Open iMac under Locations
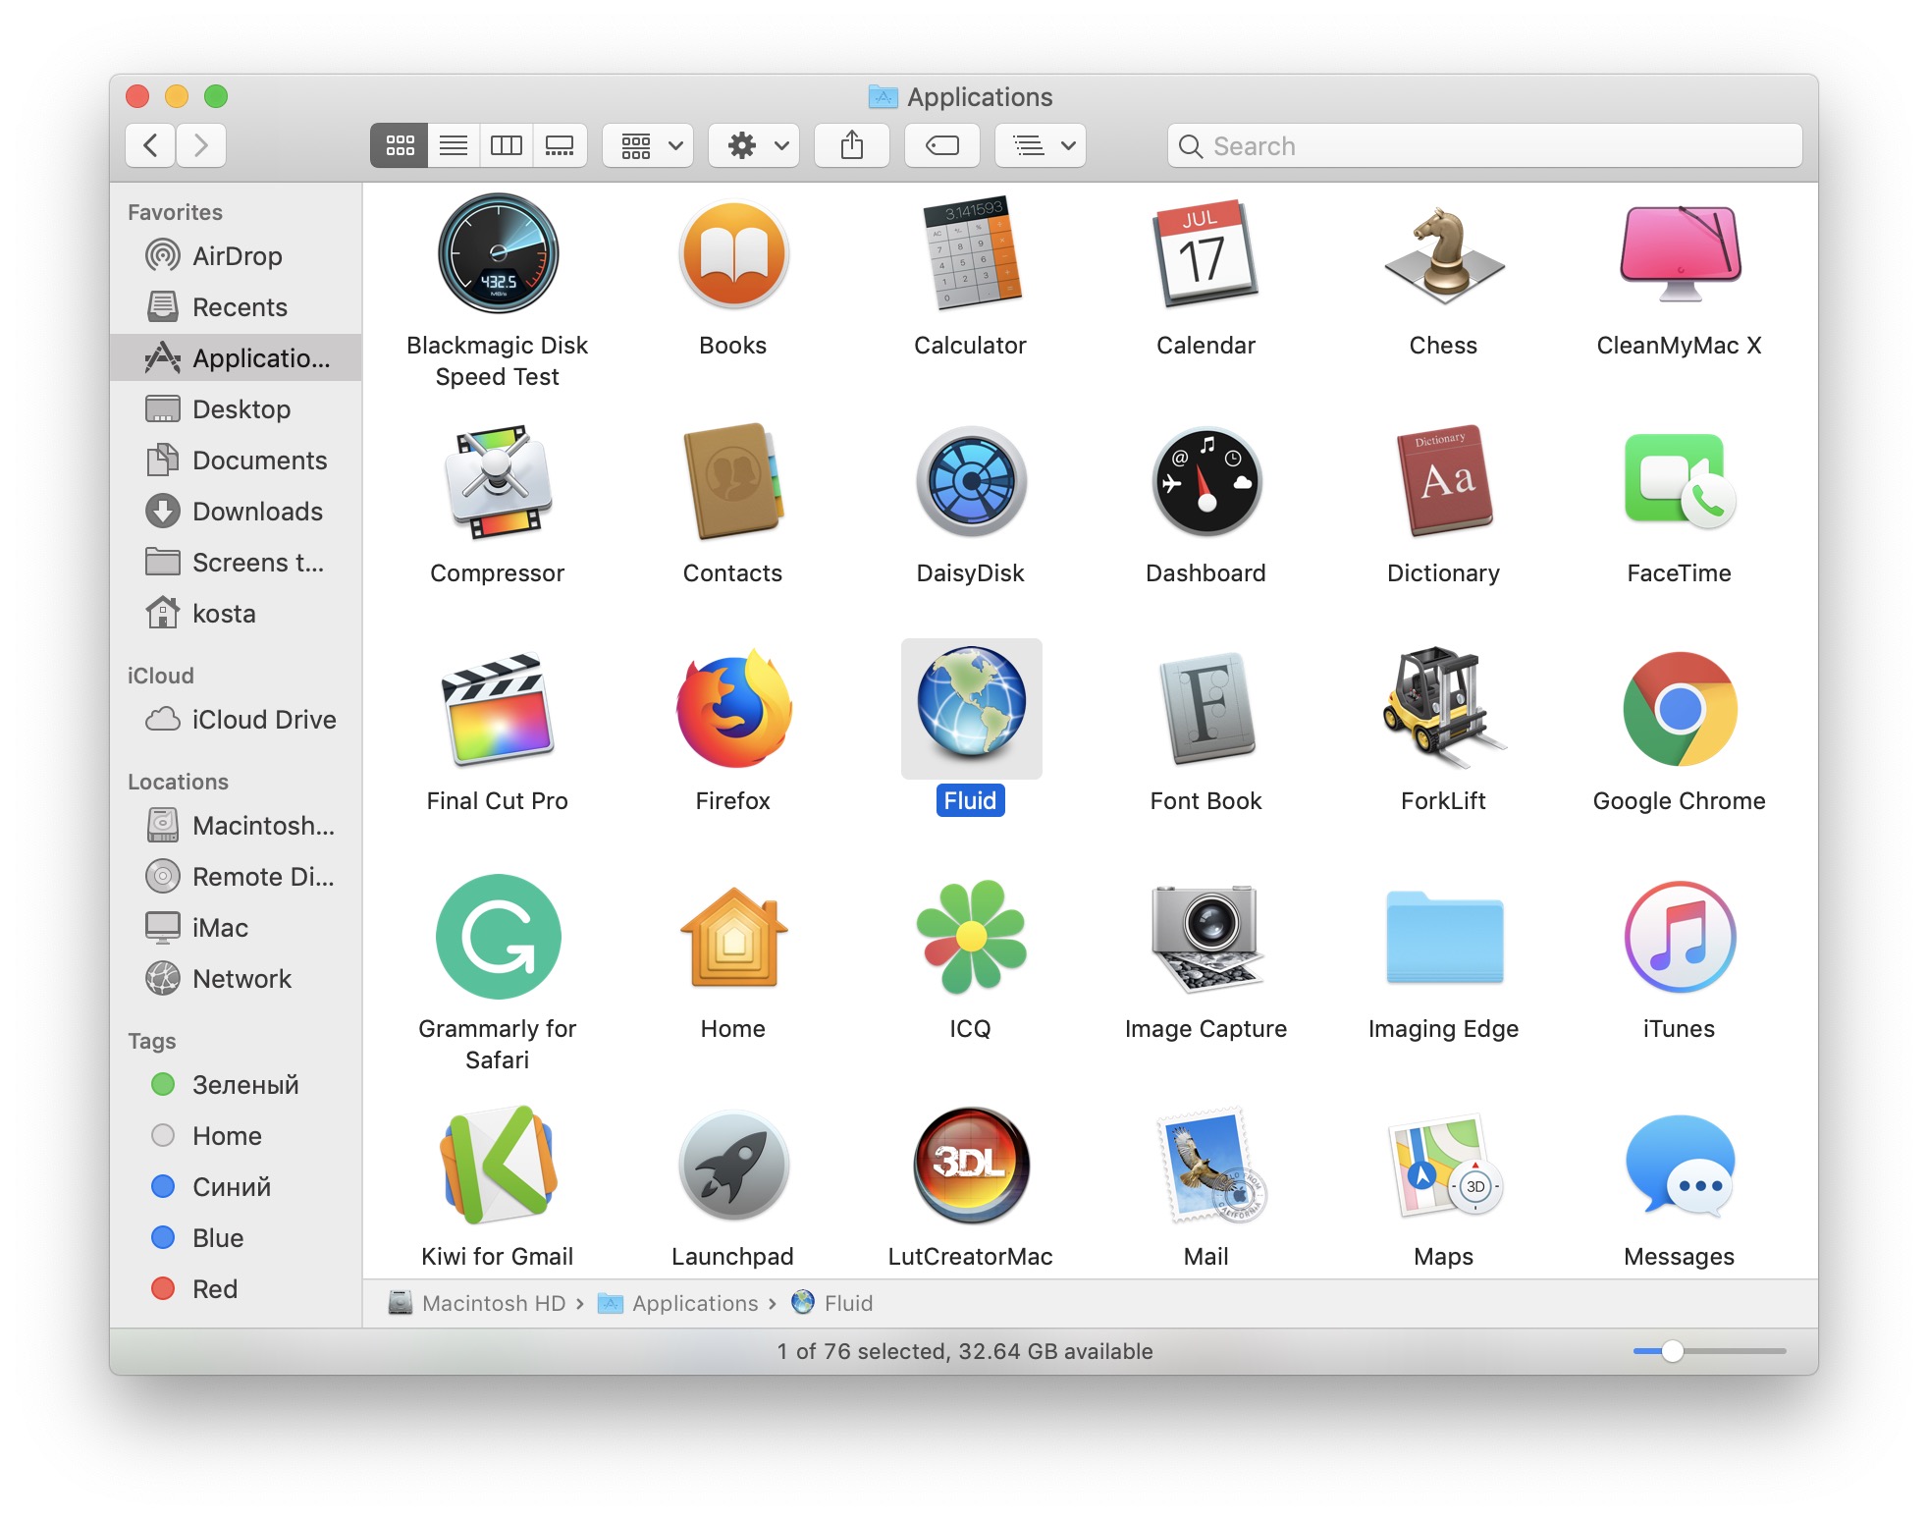Image resolution: width=1928 pixels, height=1520 pixels. click(x=236, y=928)
